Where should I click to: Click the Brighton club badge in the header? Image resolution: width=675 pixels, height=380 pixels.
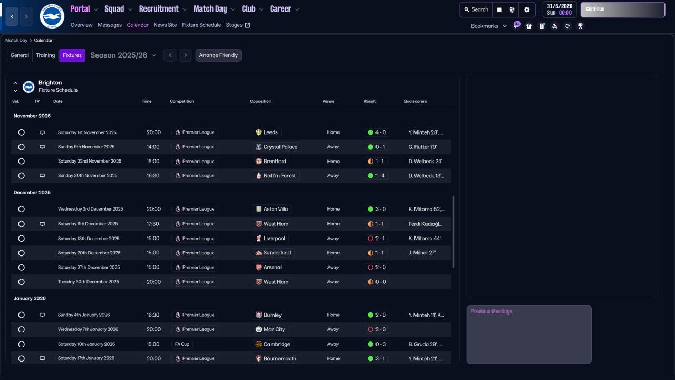(52, 16)
